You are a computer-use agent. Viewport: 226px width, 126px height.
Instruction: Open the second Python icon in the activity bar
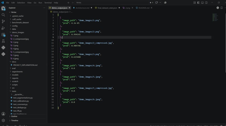tap(3, 54)
